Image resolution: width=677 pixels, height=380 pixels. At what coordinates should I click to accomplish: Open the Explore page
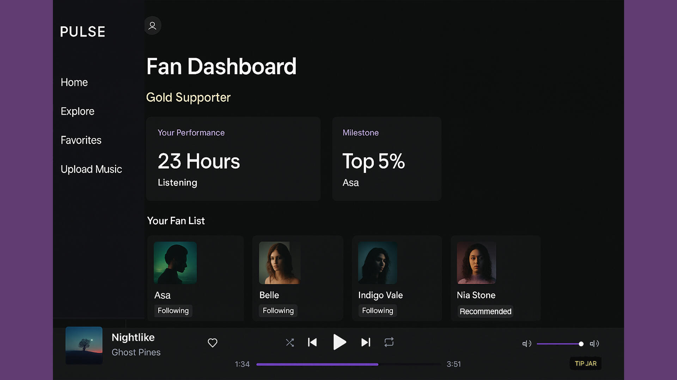78,111
